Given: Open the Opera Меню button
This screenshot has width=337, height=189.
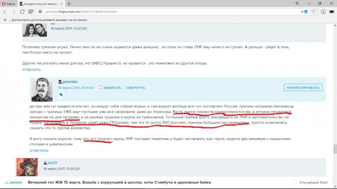Looking at the screenshot, I should pos(8,3).
